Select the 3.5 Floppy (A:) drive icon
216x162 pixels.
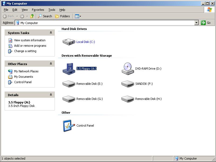(69, 69)
